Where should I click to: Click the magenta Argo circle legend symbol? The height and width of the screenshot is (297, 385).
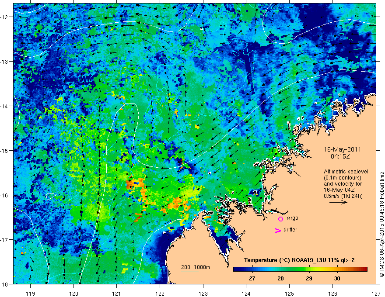pyautogui.click(x=280, y=219)
